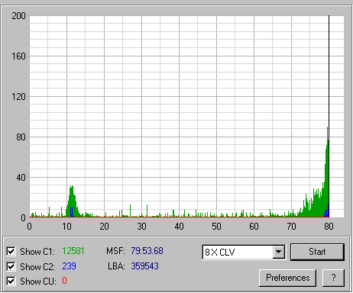Open the Preferences dialog

click(x=287, y=278)
